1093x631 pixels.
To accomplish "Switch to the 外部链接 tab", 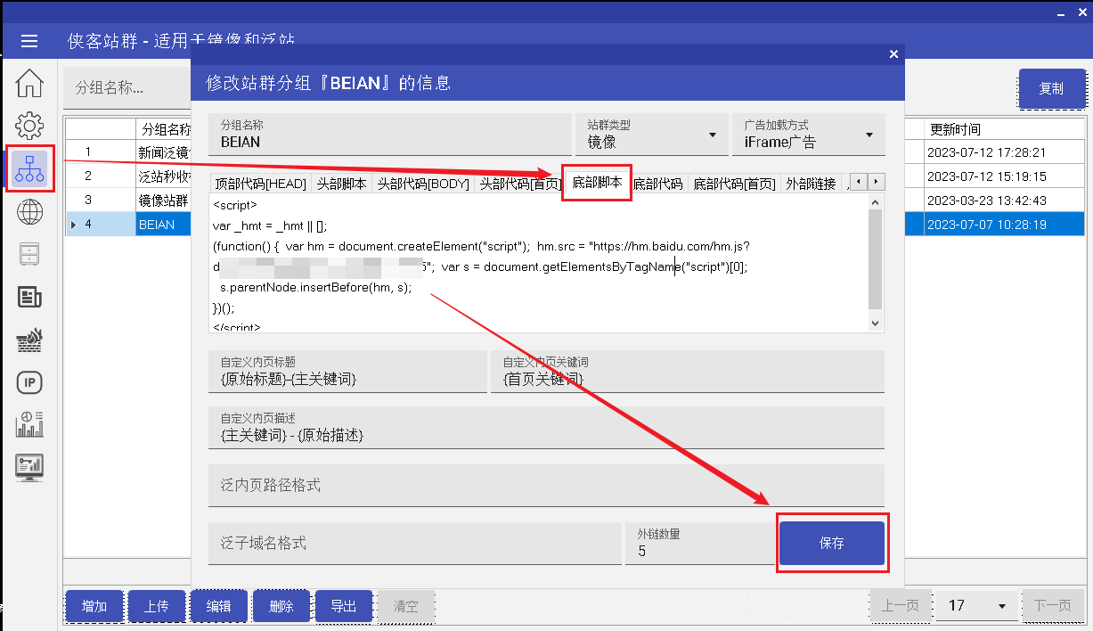I will tap(812, 184).
